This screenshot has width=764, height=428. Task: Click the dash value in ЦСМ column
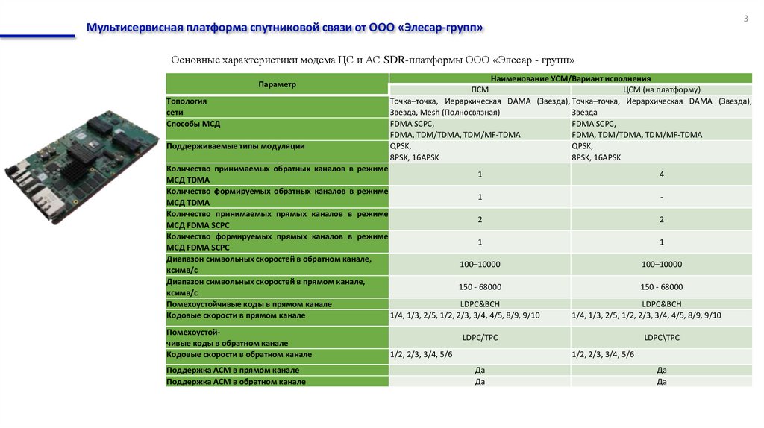coord(662,197)
